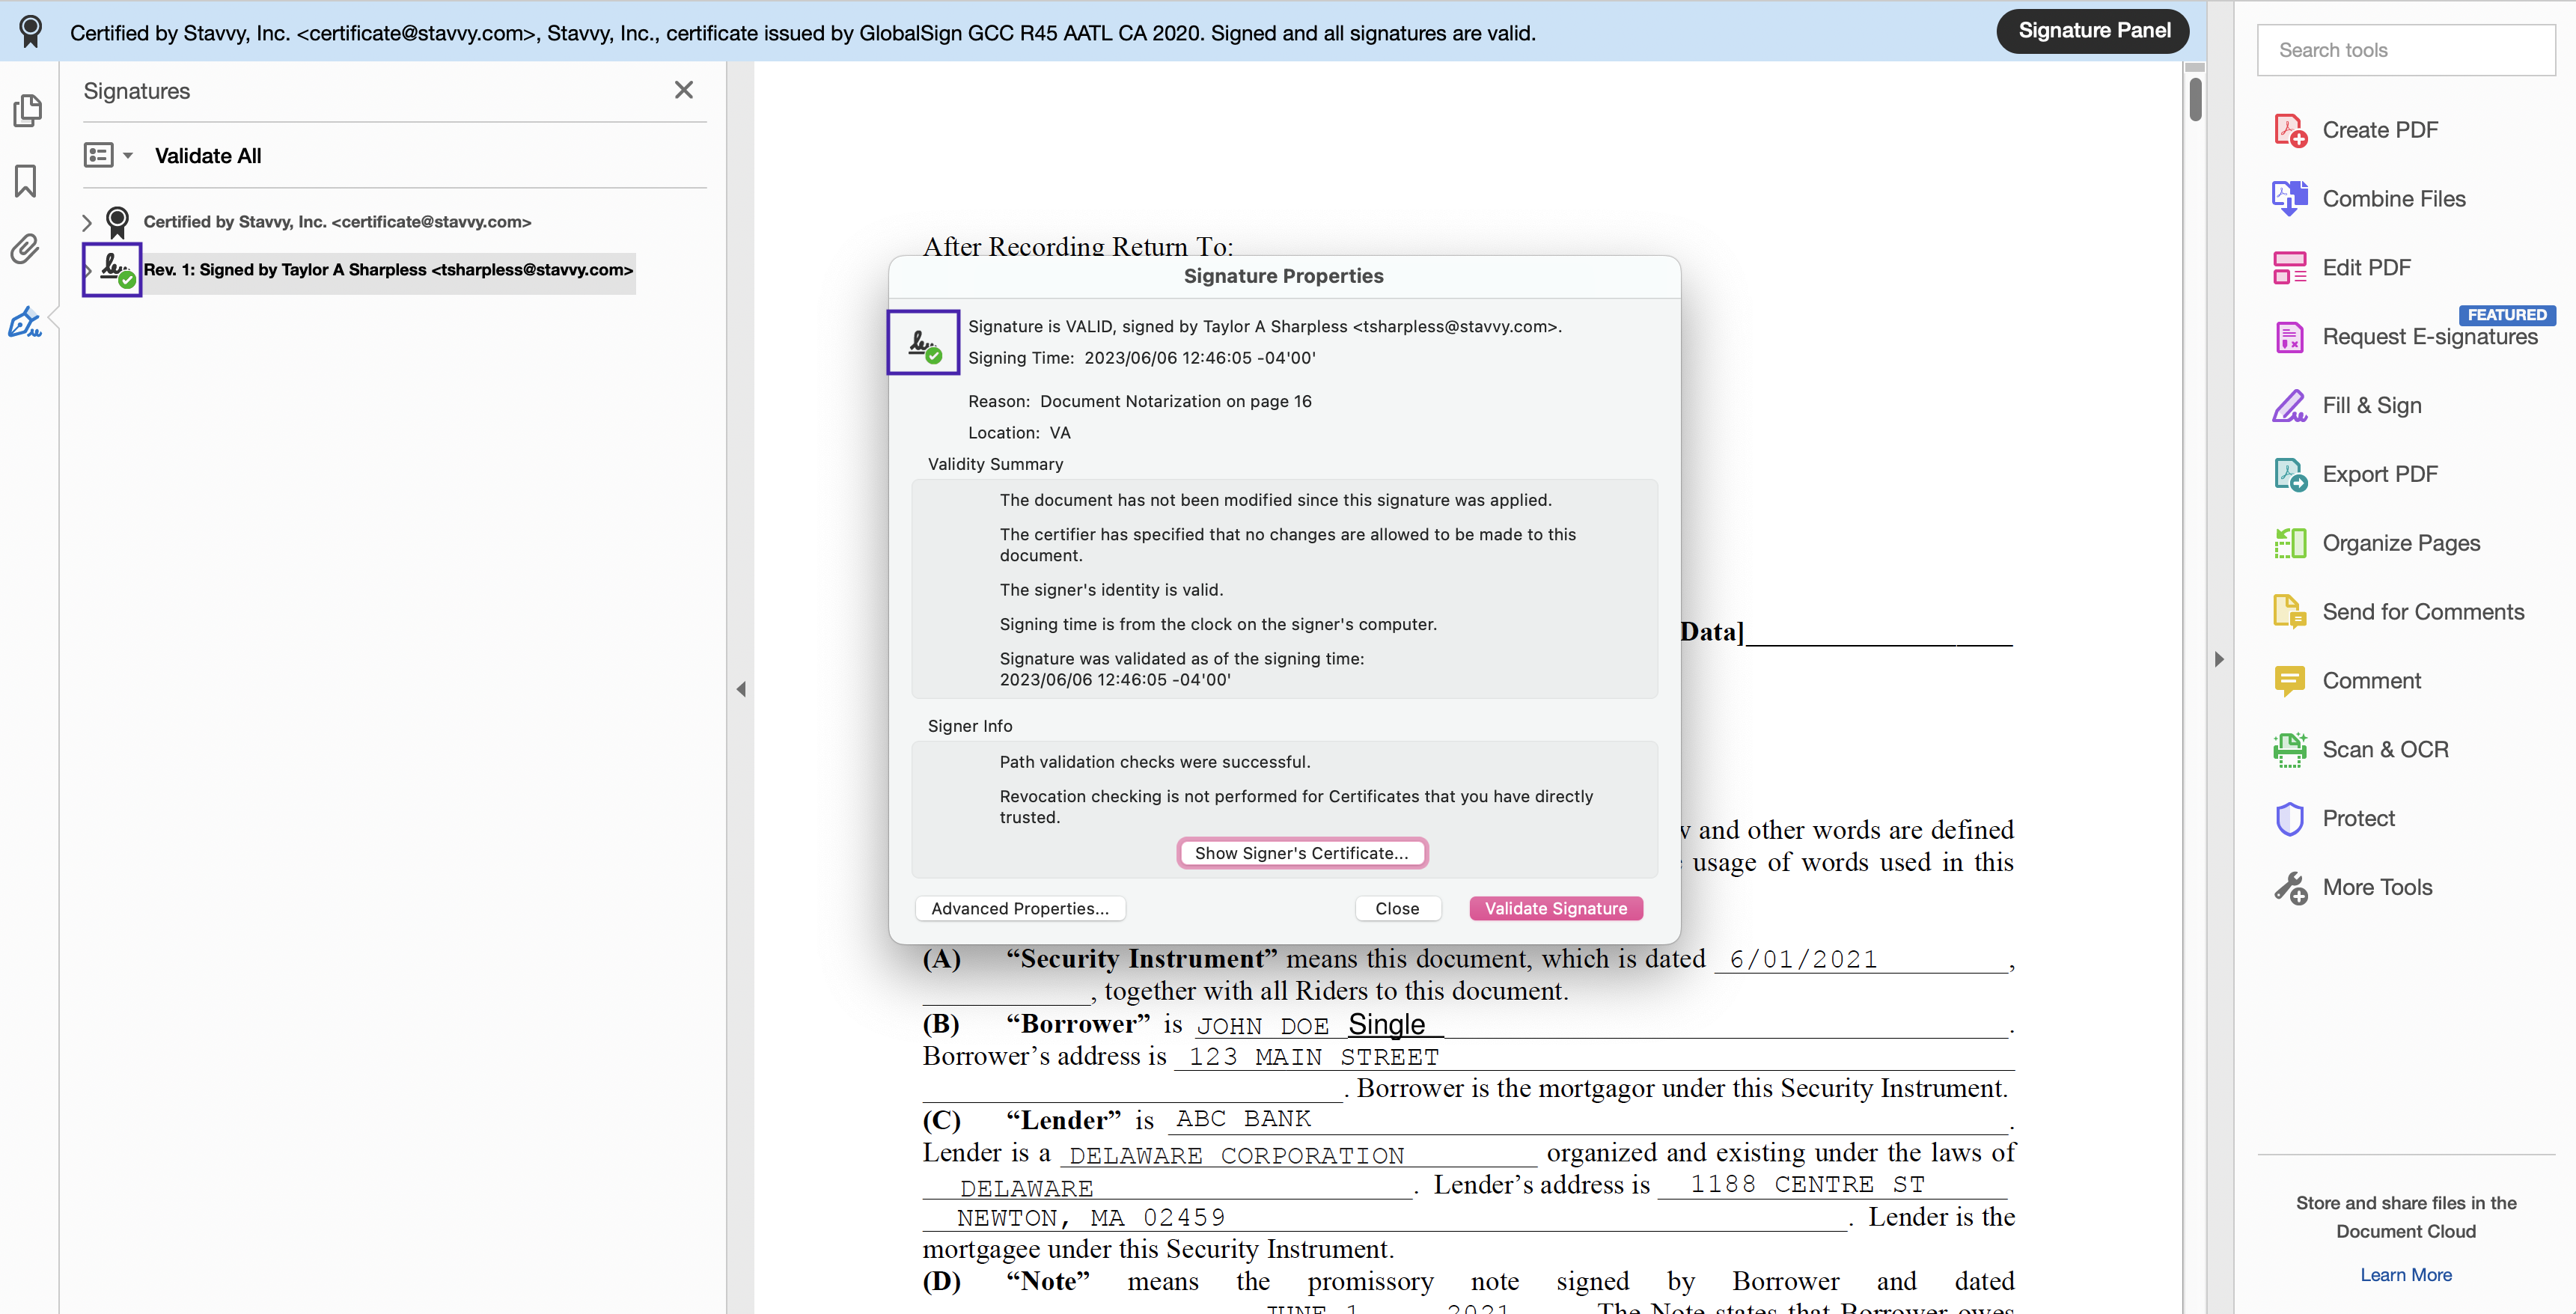Image resolution: width=2576 pixels, height=1314 pixels.
Task: Select Create PDF tool label
Action: click(2380, 130)
